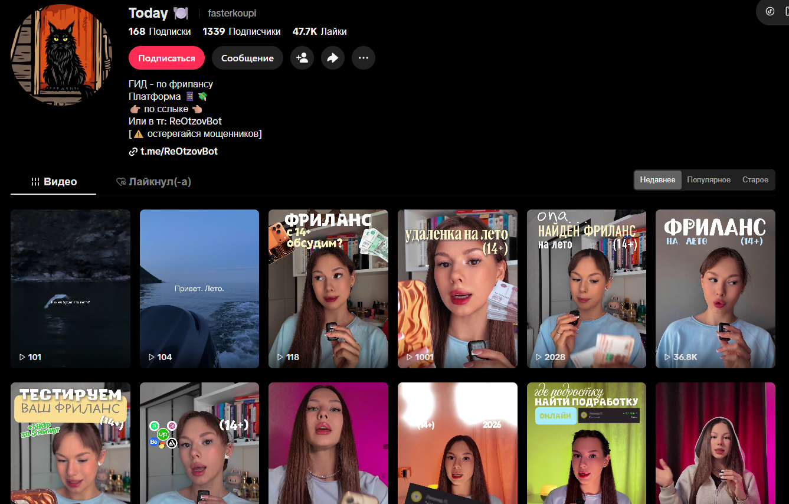Open the 'Привет. Лето.' video
Image resolution: width=789 pixels, height=504 pixels.
click(x=199, y=289)
